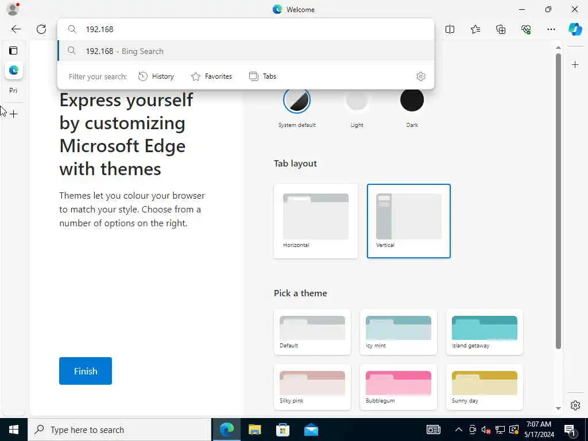Viewport: 588px width, 441px height.
Task: Click the Finish button
Action: (x=86, y=371)
